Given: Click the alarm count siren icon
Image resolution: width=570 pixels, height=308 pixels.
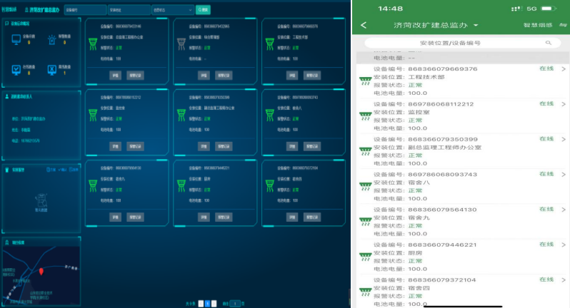Looking at the screenshot, I should (x=52, y=41).
